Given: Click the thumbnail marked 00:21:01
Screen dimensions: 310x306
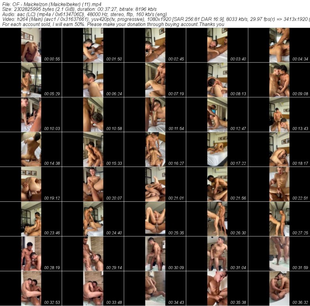Looking at the screenshot, I should [155, 184].
